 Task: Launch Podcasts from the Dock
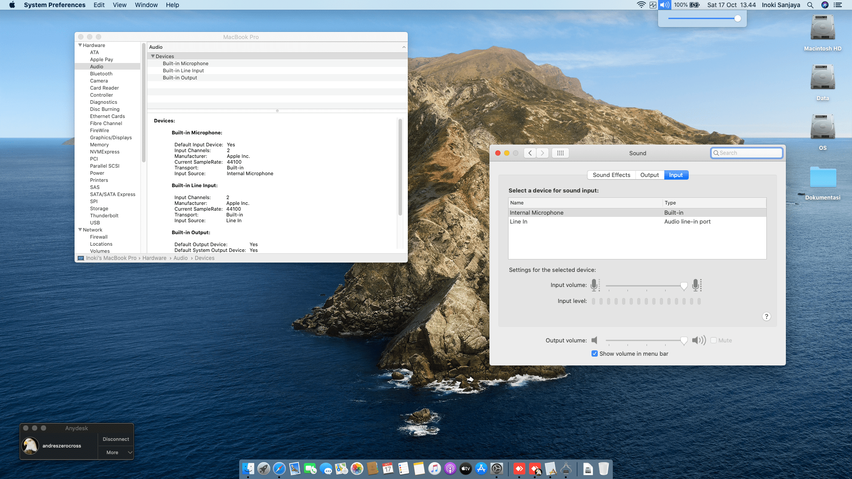(x=450, y=468)
